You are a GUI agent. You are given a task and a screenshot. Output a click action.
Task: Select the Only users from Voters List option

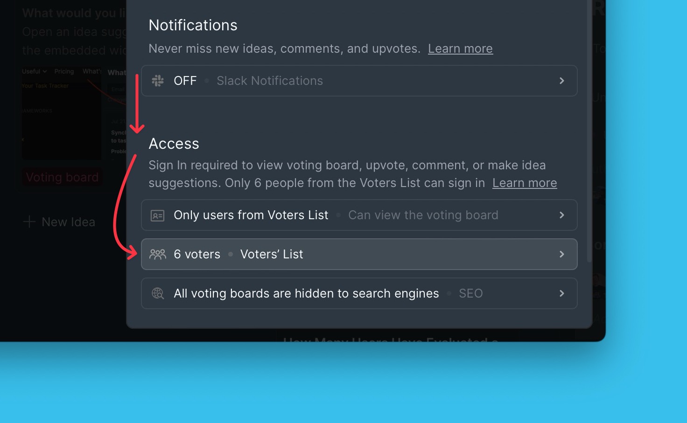(x=251, y=215)
